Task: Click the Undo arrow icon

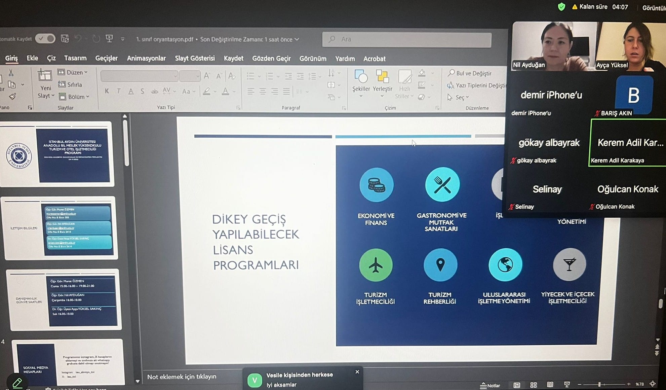Action: coord(78,39)
